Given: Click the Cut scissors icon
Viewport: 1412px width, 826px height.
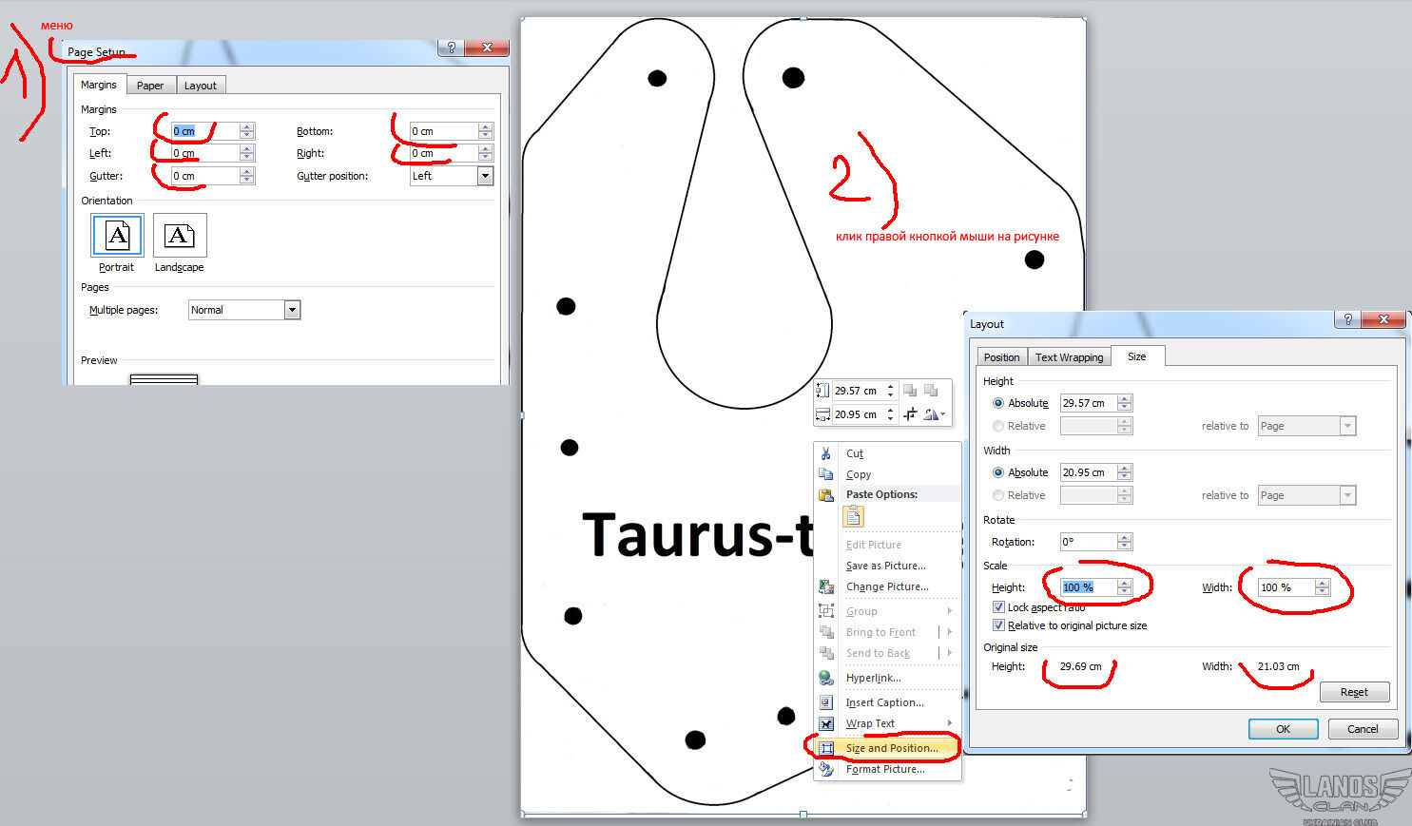Looking at the screenshot, I should [x=826, y=453].
